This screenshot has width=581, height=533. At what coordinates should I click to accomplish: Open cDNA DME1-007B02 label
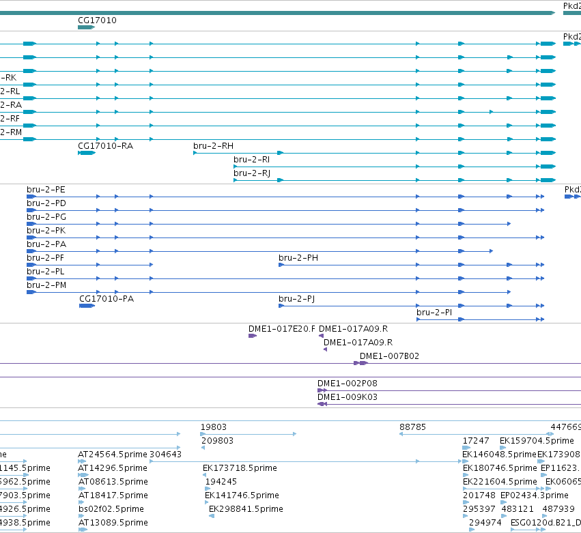389,356
